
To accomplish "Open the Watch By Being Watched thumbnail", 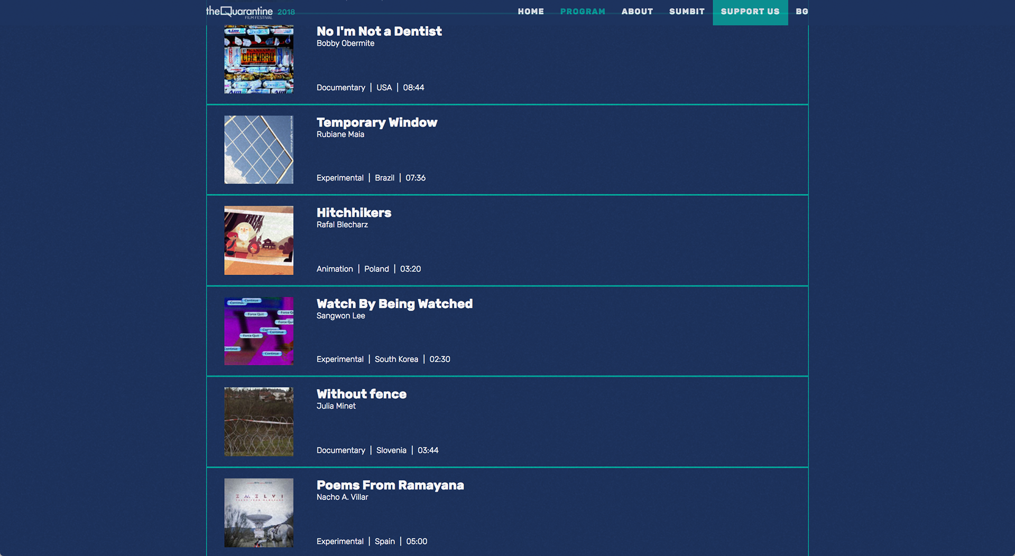I will coord(259,331).
